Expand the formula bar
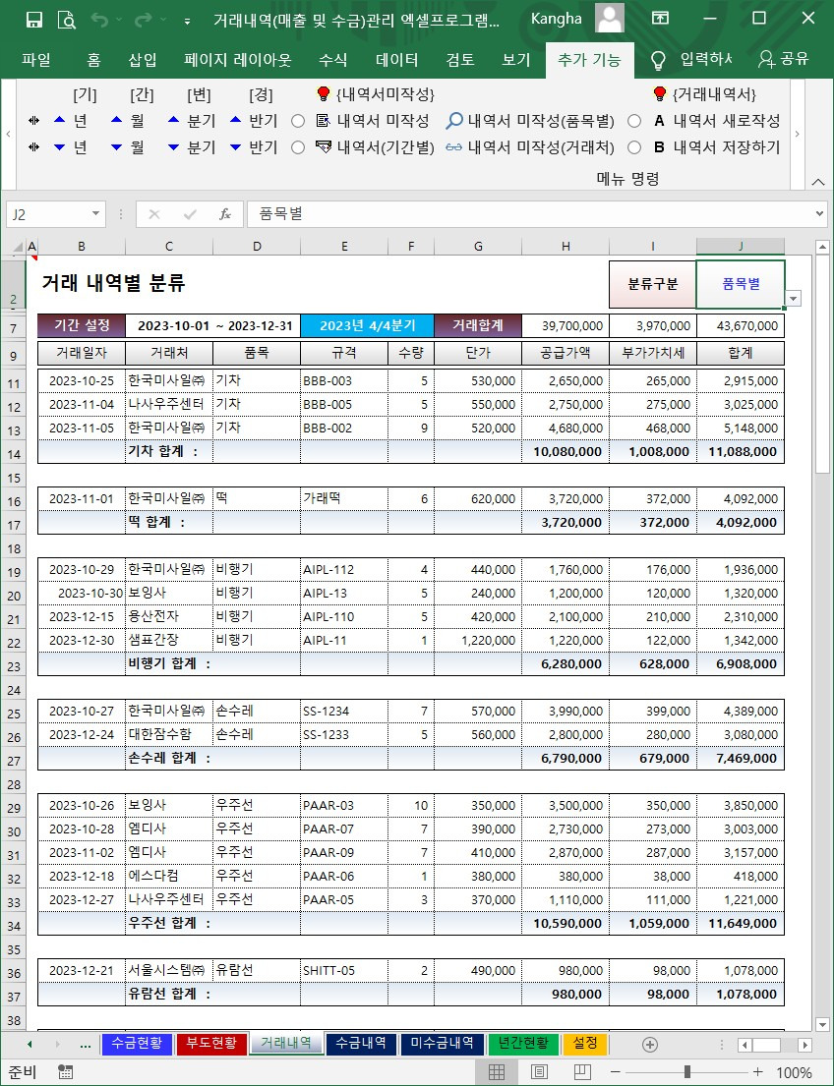This screenshot has width=834, height=1086. point(821,214)
